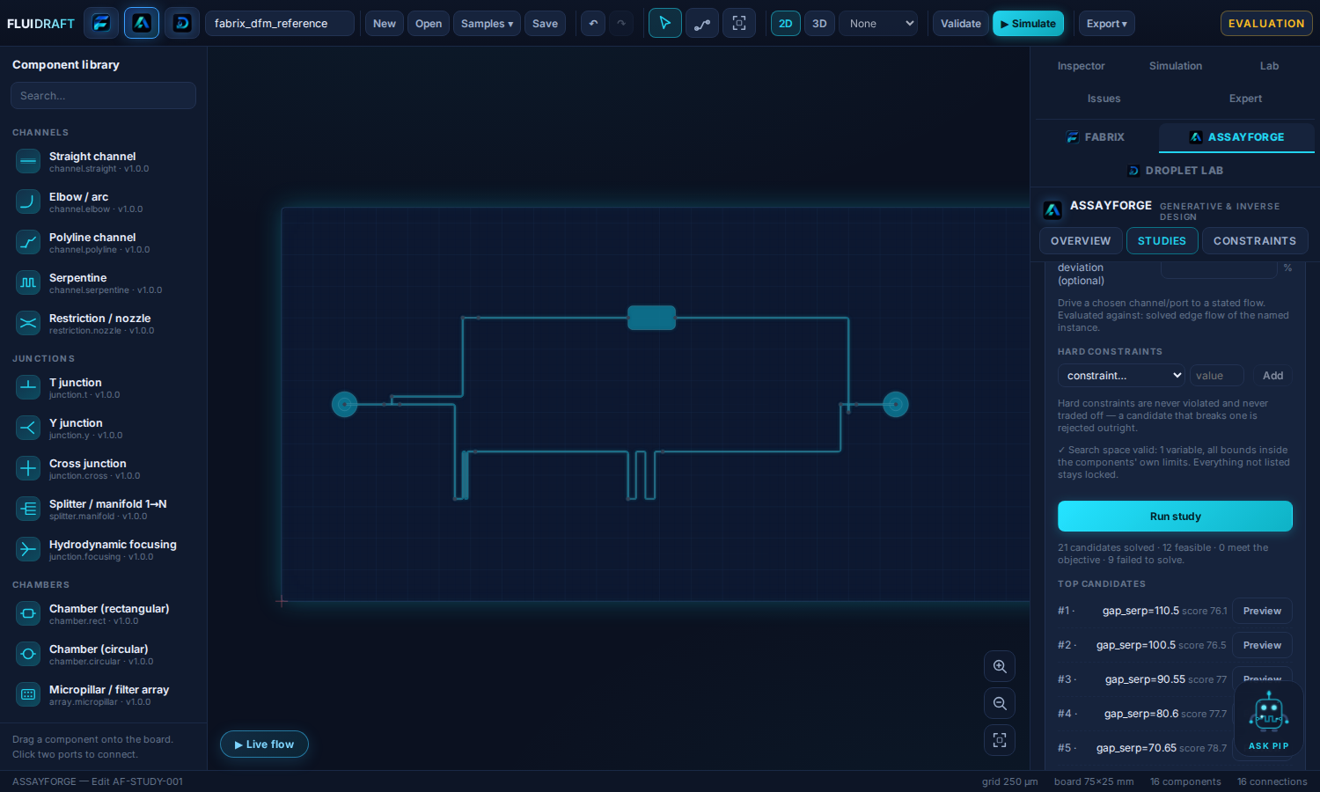
Task: Select the ASSAYFORGE panel tab
Action: click(x=1236, y=137)
